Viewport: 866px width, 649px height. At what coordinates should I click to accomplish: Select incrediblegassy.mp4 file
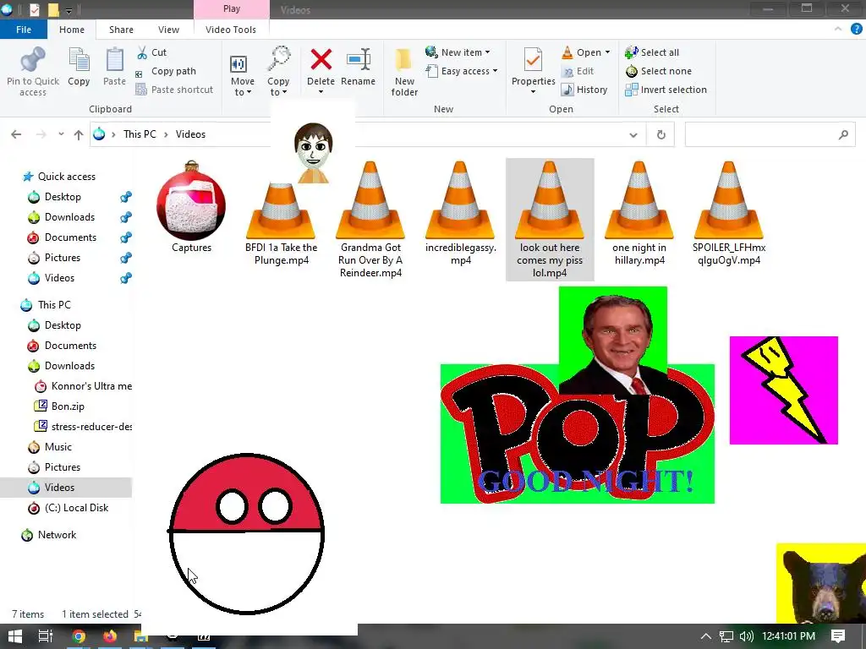point(460,213)
